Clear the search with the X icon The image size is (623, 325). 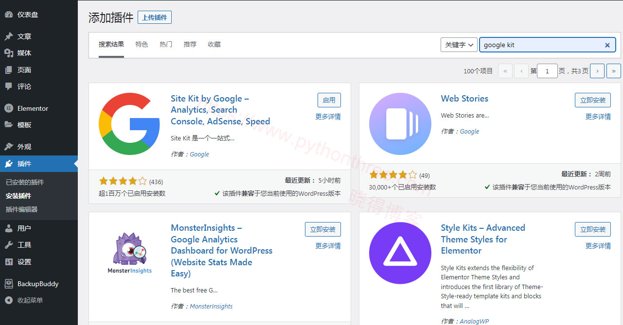point(607,45)
